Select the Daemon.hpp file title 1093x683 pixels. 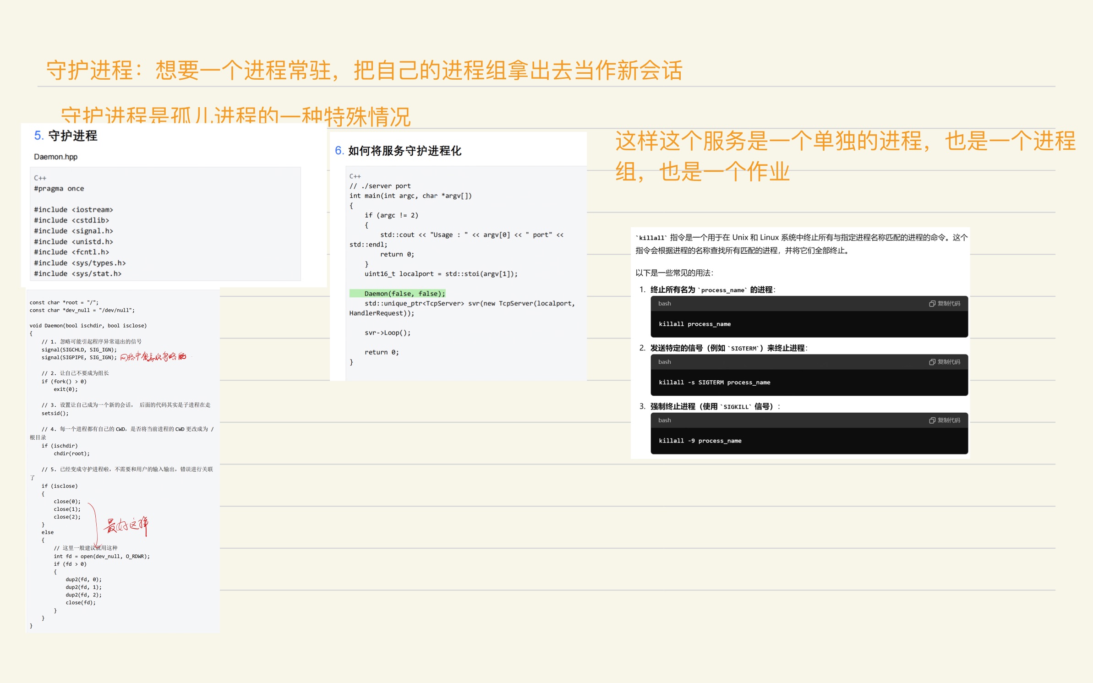[x=55, y=157]
